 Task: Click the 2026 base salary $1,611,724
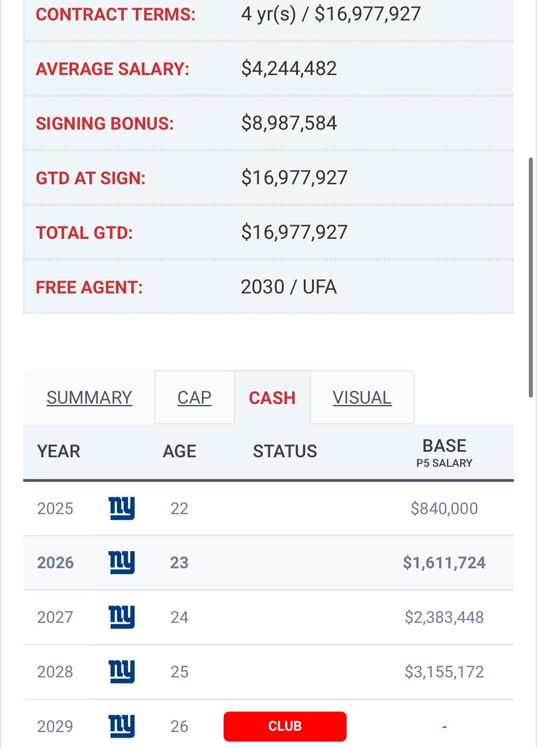click(444, 563)
